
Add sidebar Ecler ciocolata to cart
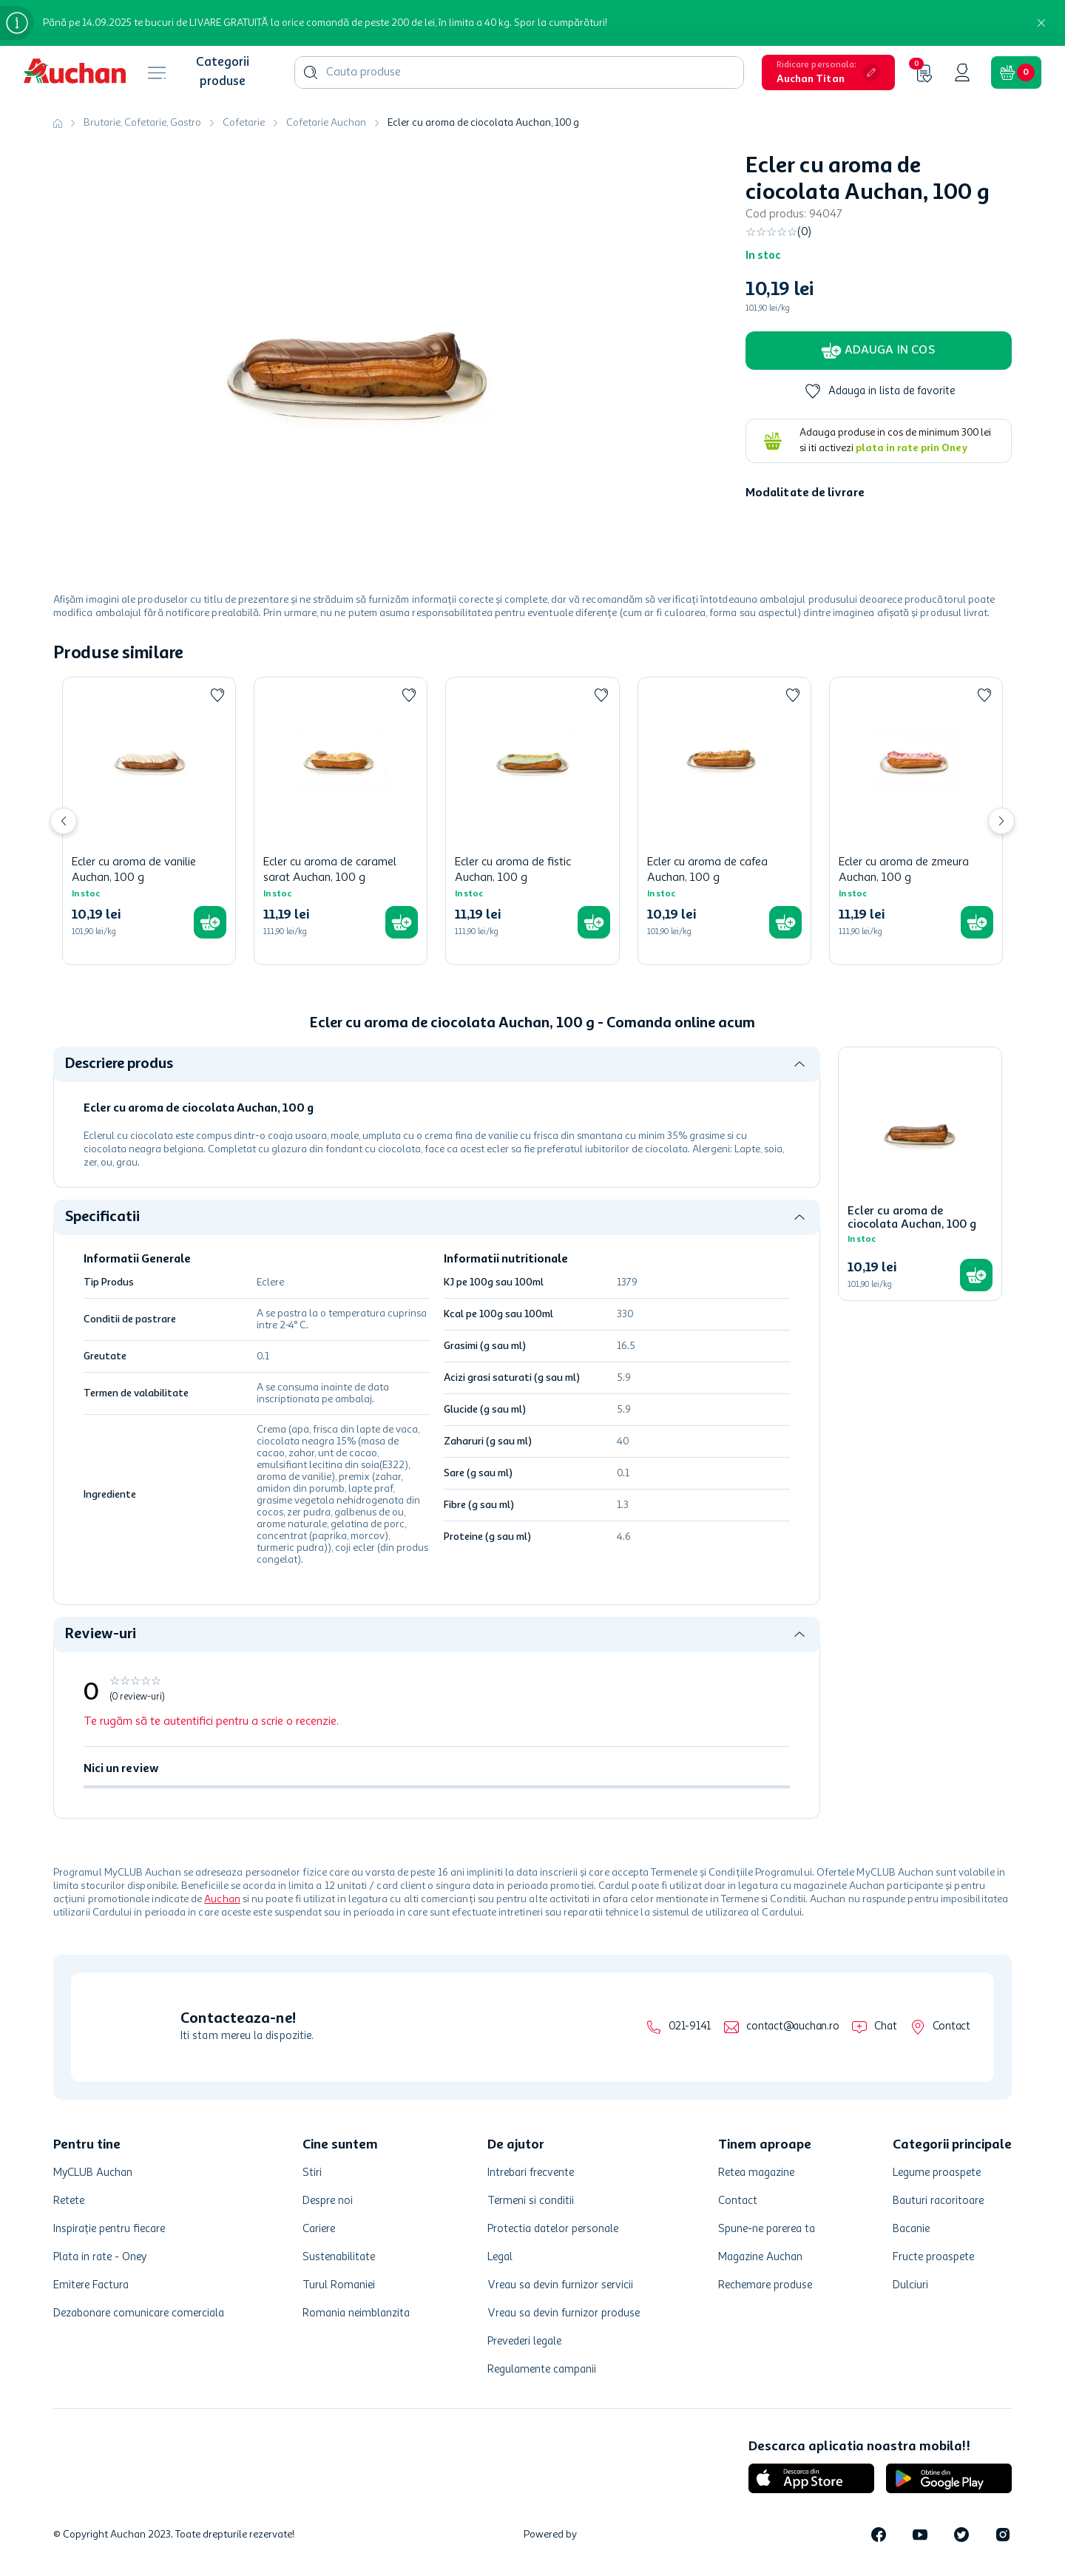pos(976,1275)
